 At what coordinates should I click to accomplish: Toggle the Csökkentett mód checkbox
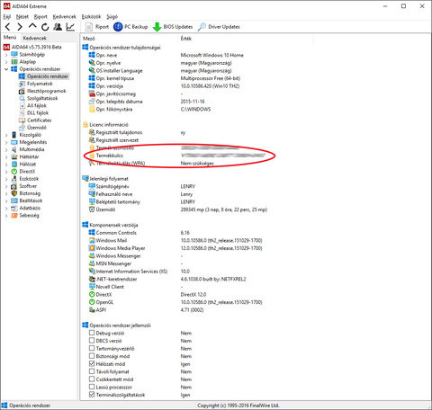(x=92, y=379)
